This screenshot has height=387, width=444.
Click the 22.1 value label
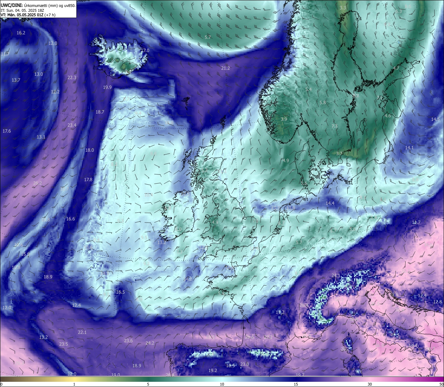click(x=82, y=333)
